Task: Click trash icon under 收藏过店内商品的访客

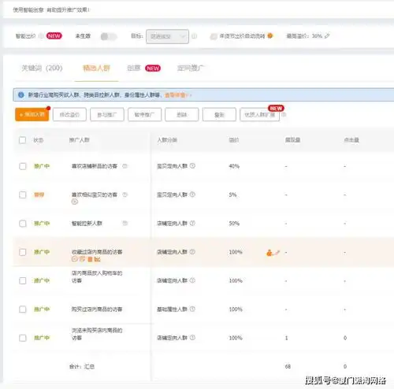Action: pos(90,259)
